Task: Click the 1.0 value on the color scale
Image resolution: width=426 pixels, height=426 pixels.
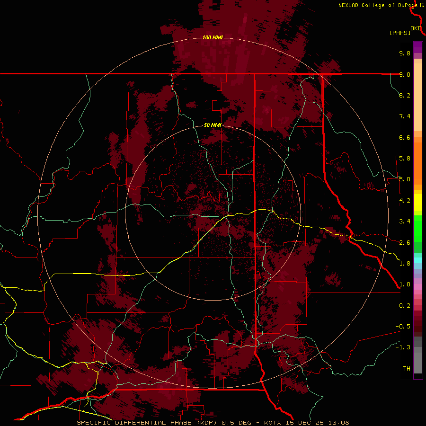Action: pyautogui.click(x=405, y=284)
